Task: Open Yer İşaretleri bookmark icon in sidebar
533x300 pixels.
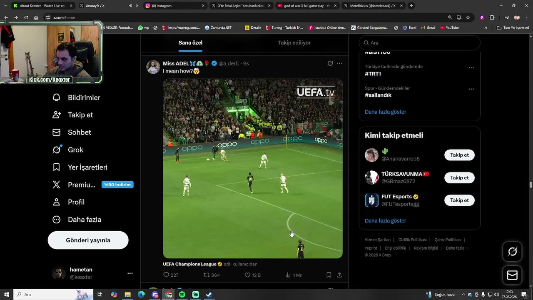Action: pyautogui.click(x=57, y=167)
